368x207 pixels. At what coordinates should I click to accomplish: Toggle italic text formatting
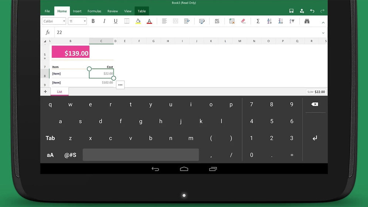click(x=104, y=21)
